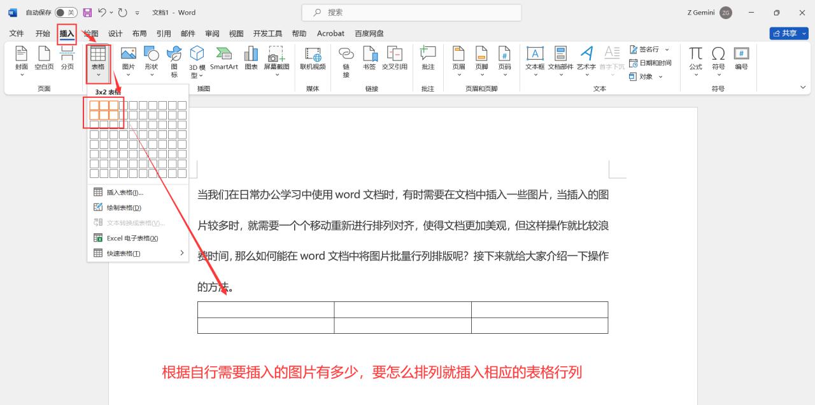Undo the last action
The height and width of the screenshot is (405, 815).
click(x=103, y=13)
